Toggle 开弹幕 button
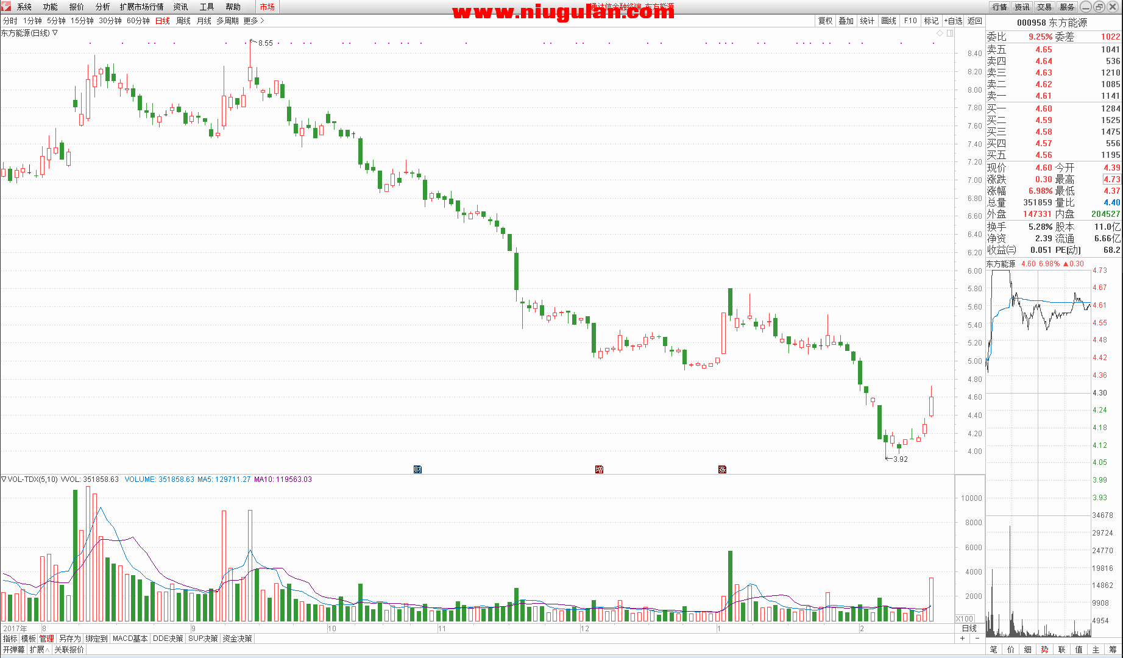Viewport: 1123px width, 658px height. 13,649
